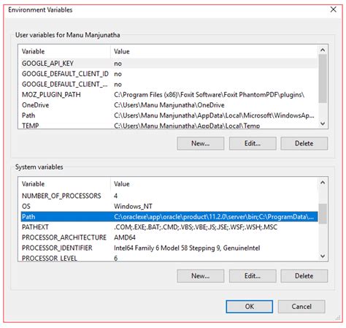Click the oraclexe path value text
The width and height of the screenshot is (346, 328).
214,217
